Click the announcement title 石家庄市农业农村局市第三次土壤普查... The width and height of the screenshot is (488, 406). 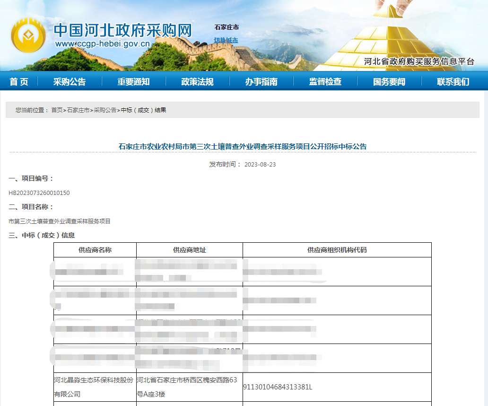(243, 146)
